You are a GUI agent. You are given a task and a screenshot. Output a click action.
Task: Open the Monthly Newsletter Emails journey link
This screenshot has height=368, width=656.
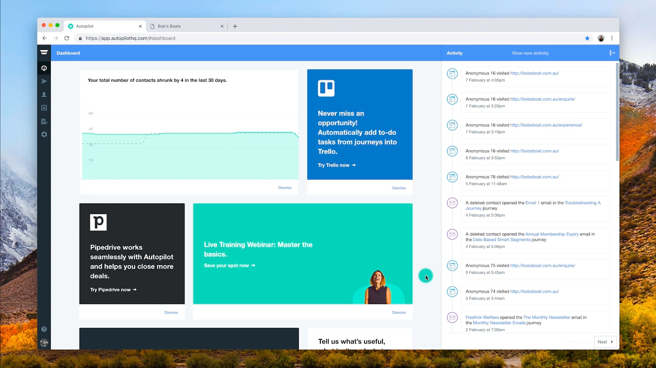pos(499,323)
